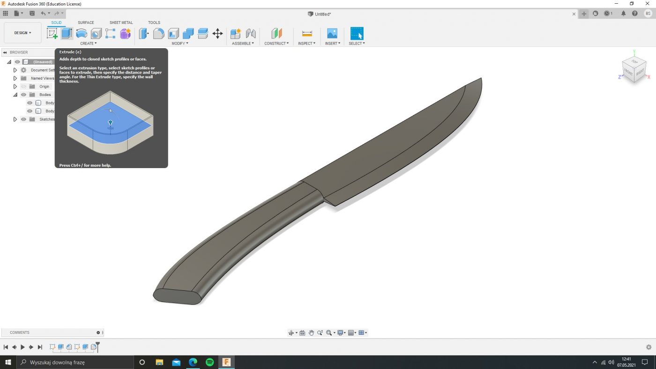Toggle visibility of Sketches folder
The image size is (656, 369).
(x=23, y=119)
